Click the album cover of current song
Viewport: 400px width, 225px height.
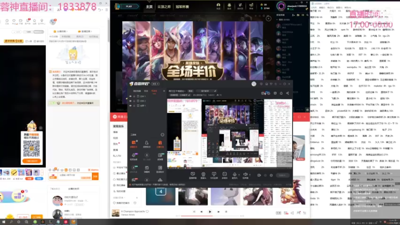pos(115,213)
